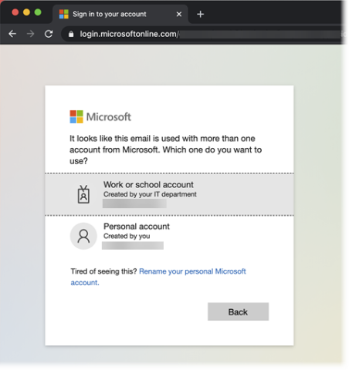
Task: Click the Microsoft four-color logo
Action: tap(76, 117)
